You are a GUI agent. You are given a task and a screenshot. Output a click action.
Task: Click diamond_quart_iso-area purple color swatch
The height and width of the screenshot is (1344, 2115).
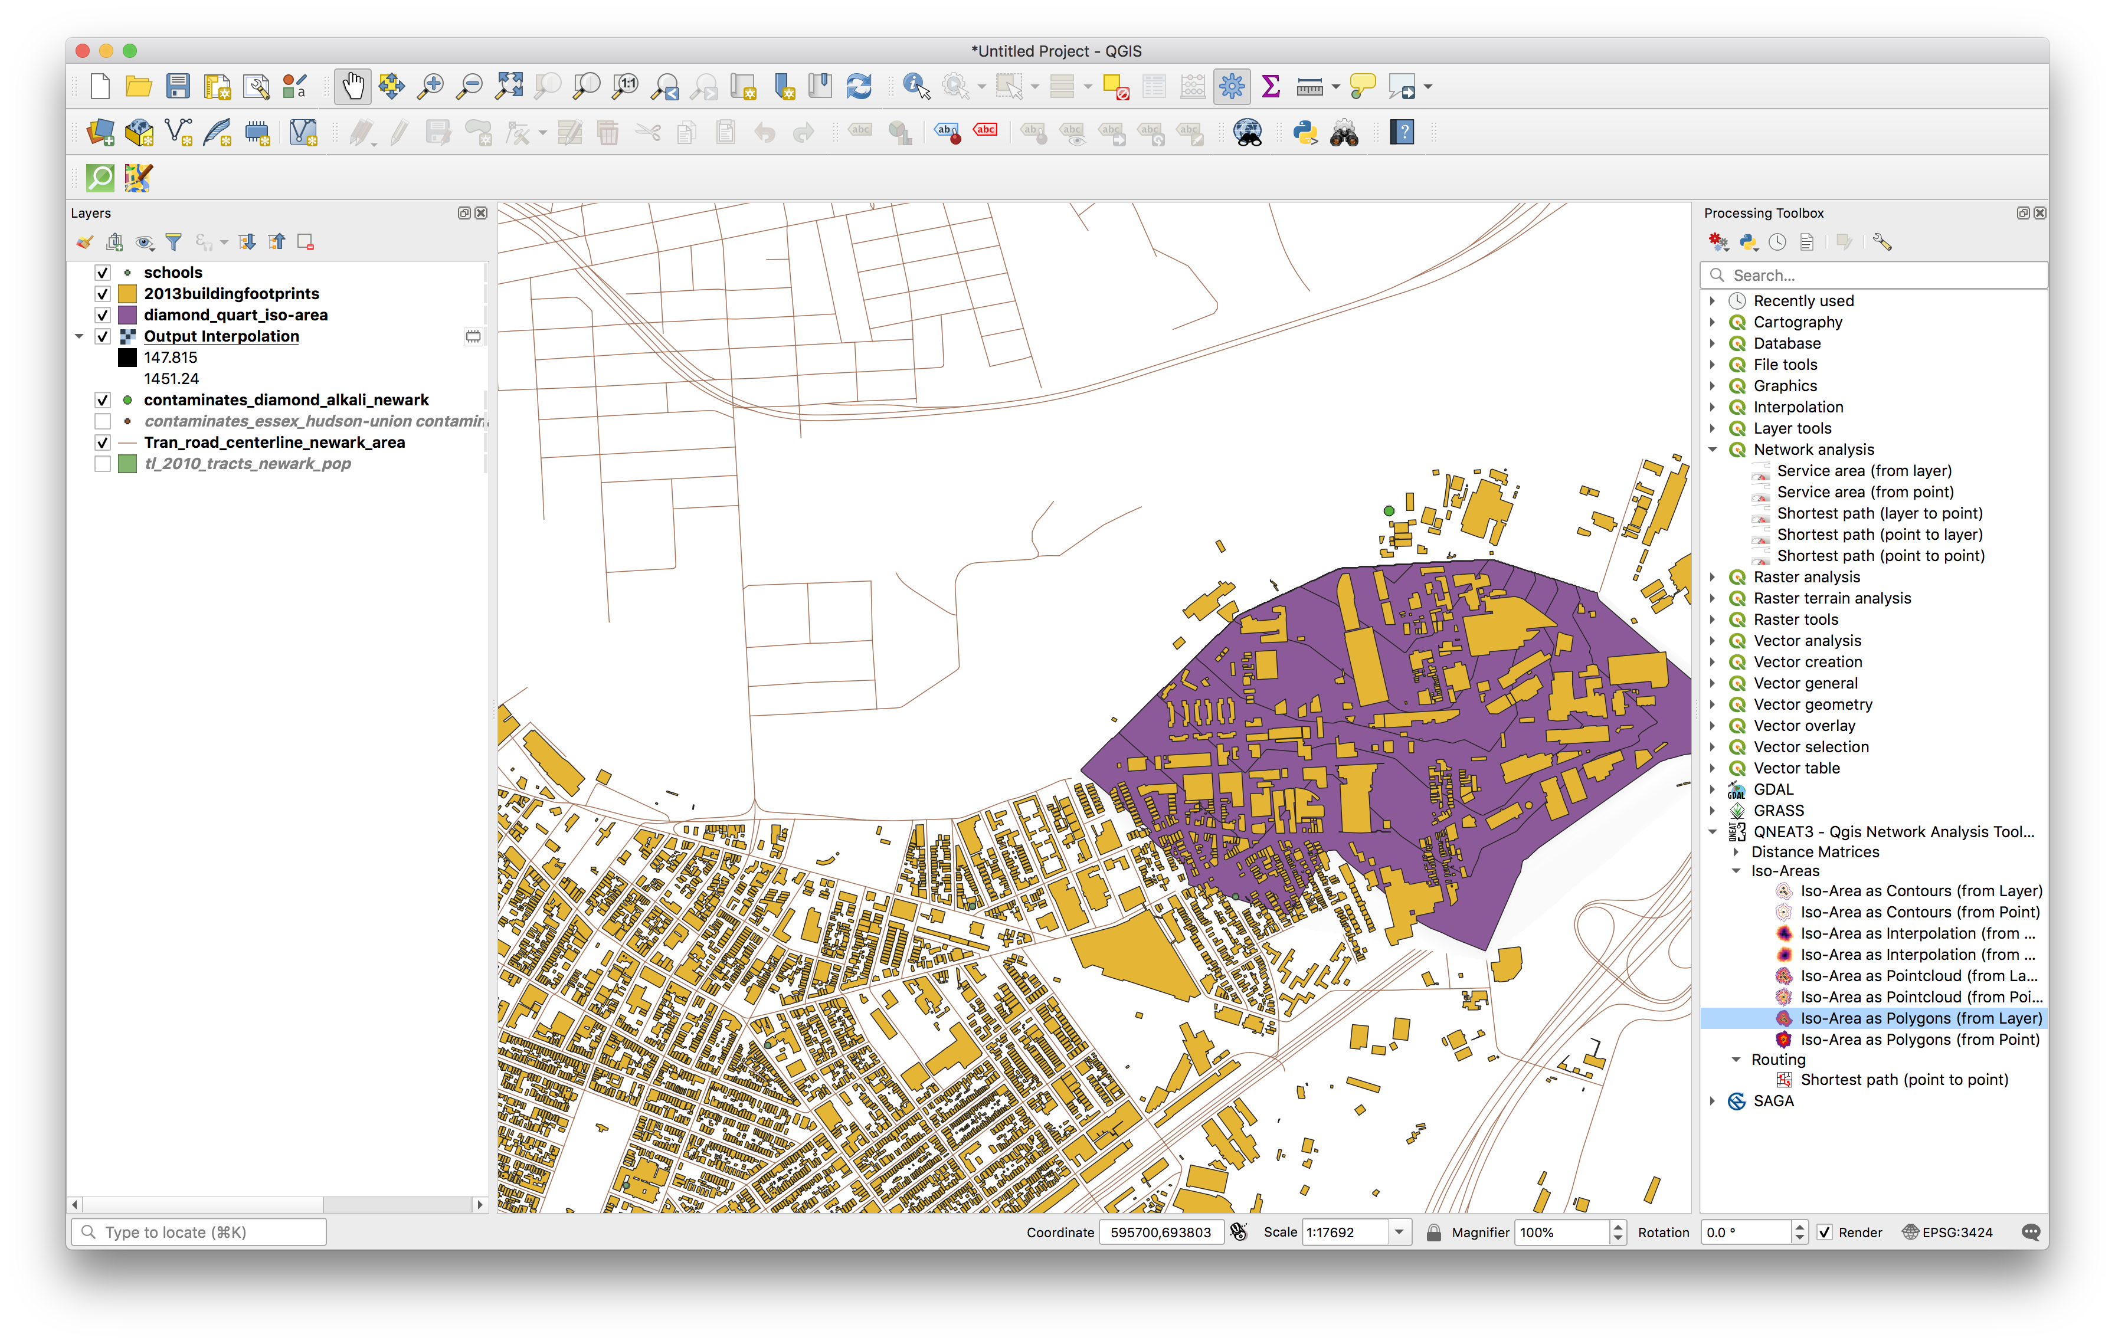pos(127,315)
